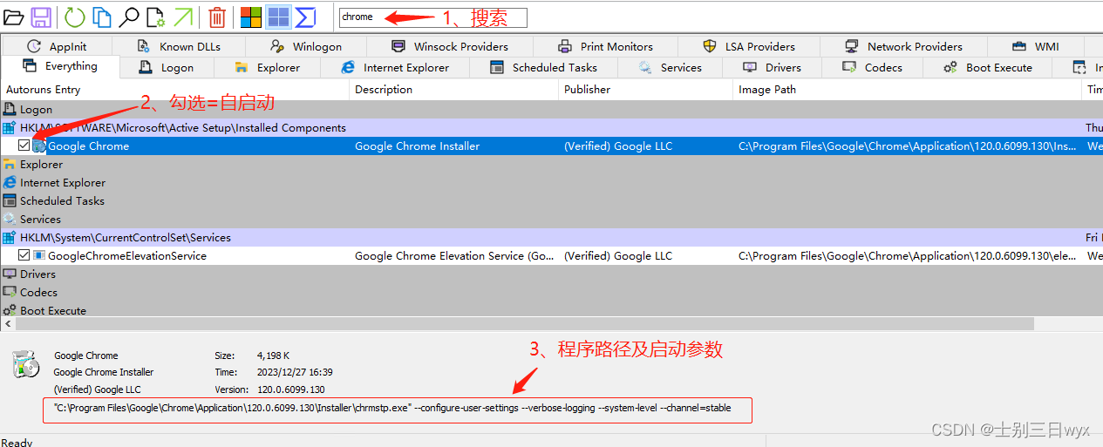
Task: Click the VirusTotal sigma toolbar icon
Action: pos(305,17)
